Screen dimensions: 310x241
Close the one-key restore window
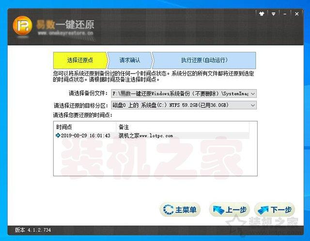[297, 14]
